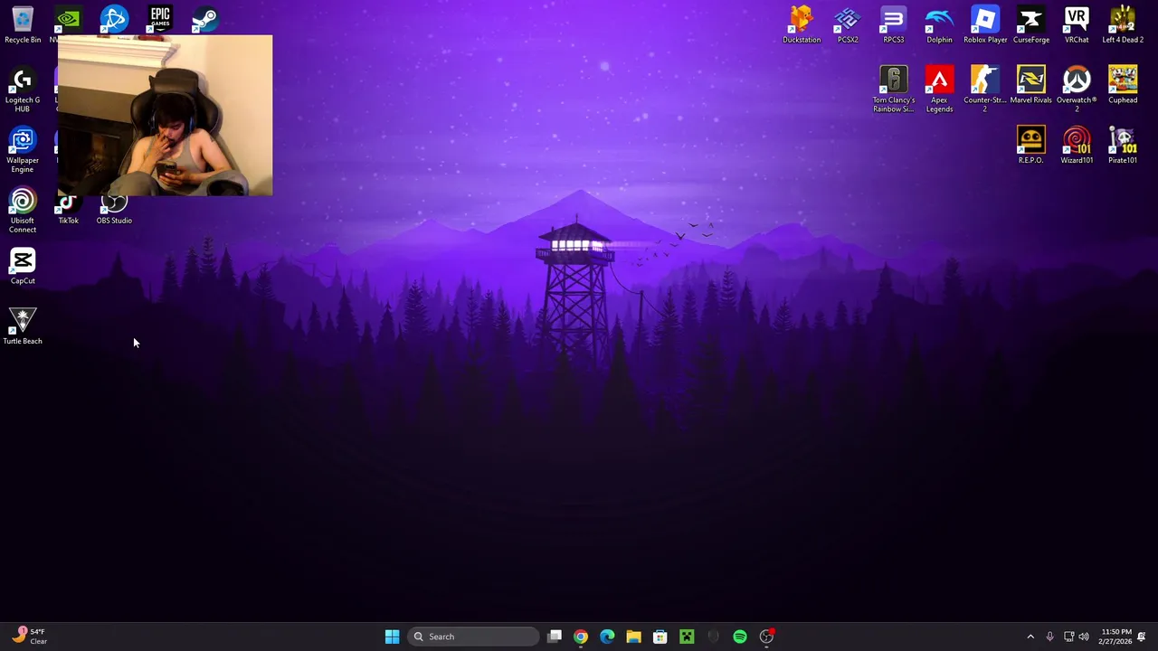Viewport: 1158px width, 651px height.
Task: Open Steam desktop shortcut
Action: (x=205, y=19)
